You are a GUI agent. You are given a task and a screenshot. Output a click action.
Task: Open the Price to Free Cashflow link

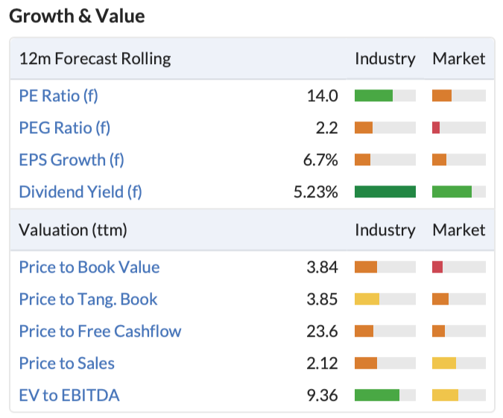tap(100, 331)
